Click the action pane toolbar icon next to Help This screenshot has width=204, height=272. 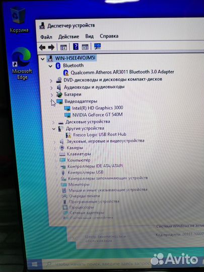[x=85, y=47]
